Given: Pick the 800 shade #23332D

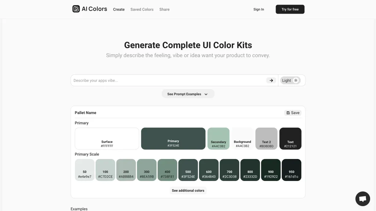Looking at the screenshot, I should click(250, 170).
